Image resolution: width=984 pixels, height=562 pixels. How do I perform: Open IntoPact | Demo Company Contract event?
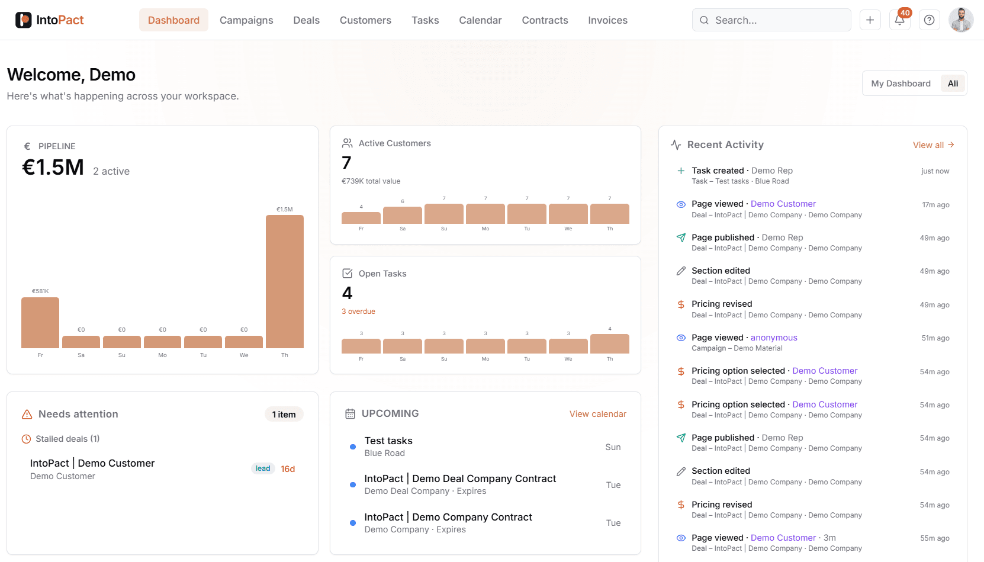(x=485, y=523)
